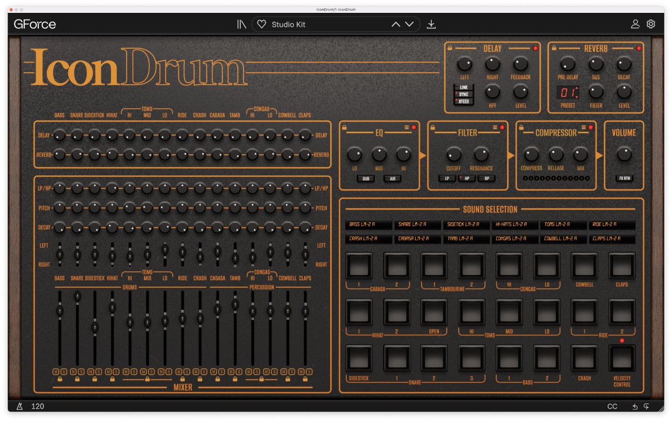Click the undo arrow icon

point(635,407)
